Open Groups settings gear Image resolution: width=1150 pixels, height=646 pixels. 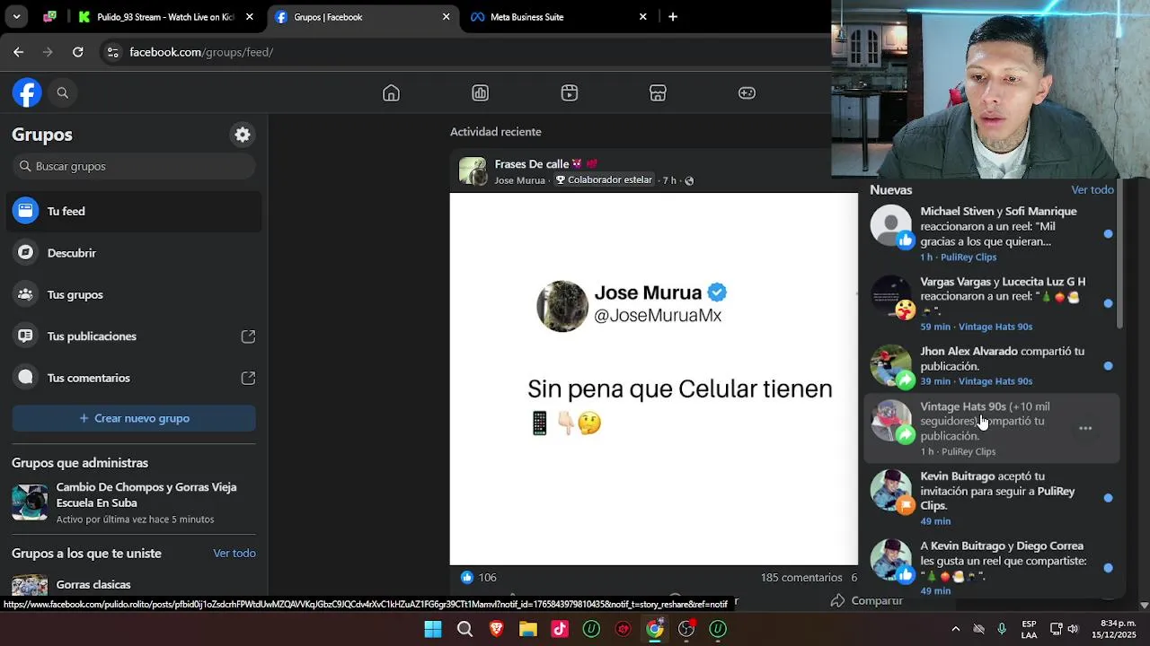(x=243, y=135)
